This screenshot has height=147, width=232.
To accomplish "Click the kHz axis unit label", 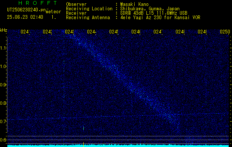I will [x=4, y=30].
